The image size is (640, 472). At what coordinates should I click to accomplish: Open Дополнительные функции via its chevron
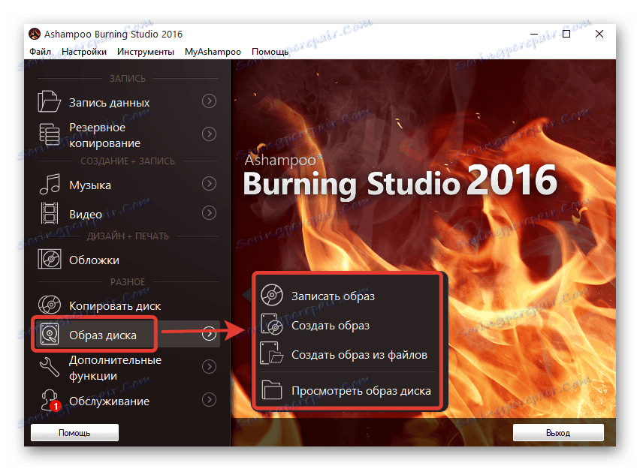209,367
